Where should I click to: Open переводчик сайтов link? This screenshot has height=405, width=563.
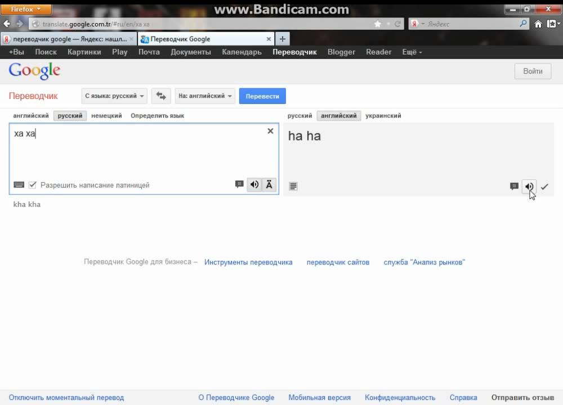tap(338, 262)
